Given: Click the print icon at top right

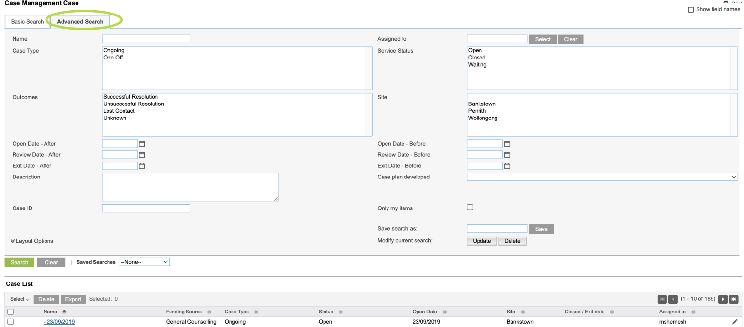Looking at the screenshot, I should pos(726,3).
